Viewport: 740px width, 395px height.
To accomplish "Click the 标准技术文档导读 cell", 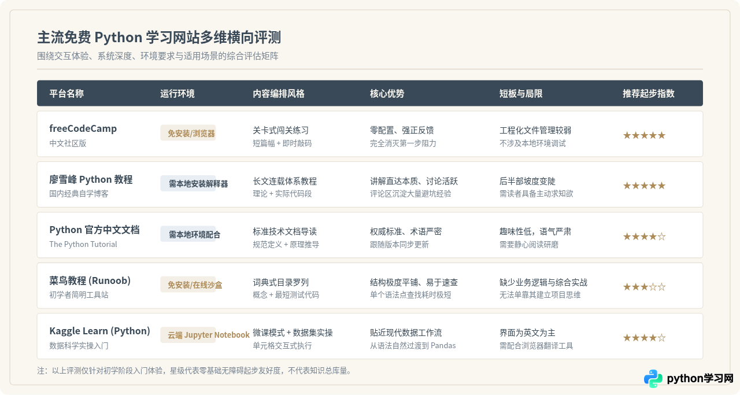I will tap(284, 231).
